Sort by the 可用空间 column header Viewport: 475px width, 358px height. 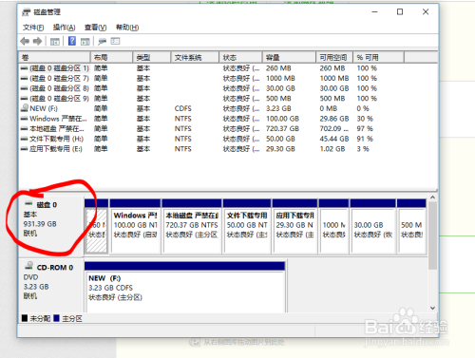pyautogui.click(x=334, y=57)
